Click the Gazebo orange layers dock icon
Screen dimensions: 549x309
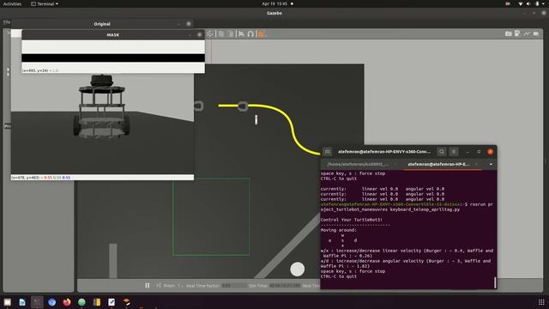pos(126,302)
